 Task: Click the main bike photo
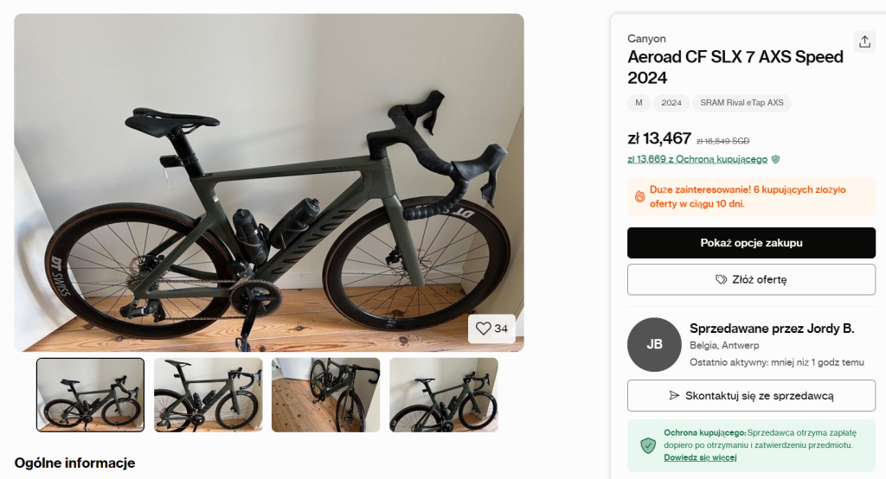point(268,182)
